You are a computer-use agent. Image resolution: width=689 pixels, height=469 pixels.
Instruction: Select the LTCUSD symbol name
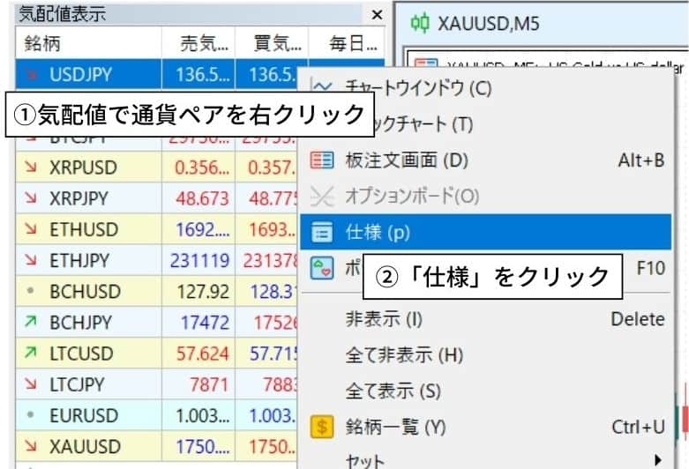pyautogui.click(x=82, y=354)
